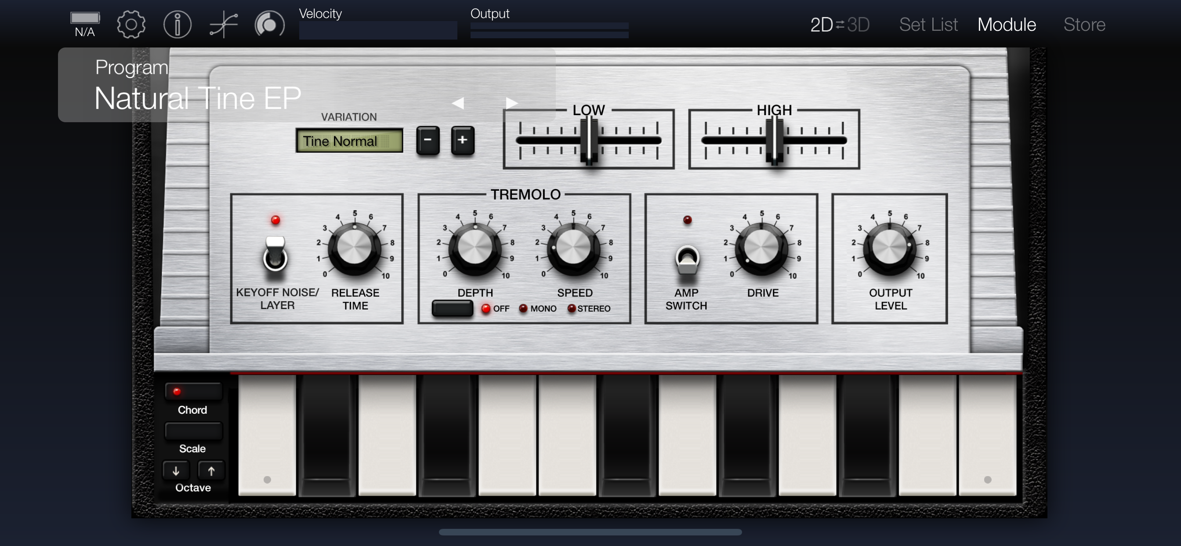Click the Output level meter
The image size is (1181, 546).
549,30
